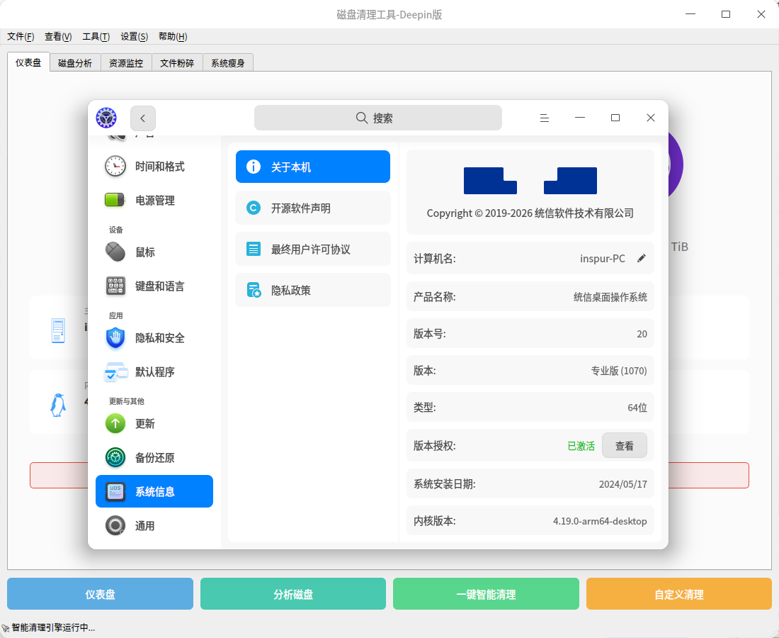Click the blue 仪表盘 bottom button

point(100,594)
